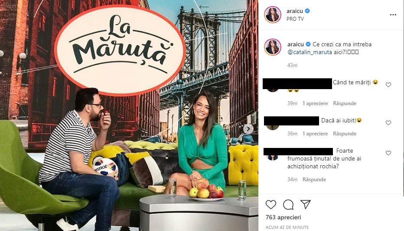This screenshot has height=231, width=404.
Task: Open the 'Acum 43 de minute' timestamp
Action: (287, 228)
